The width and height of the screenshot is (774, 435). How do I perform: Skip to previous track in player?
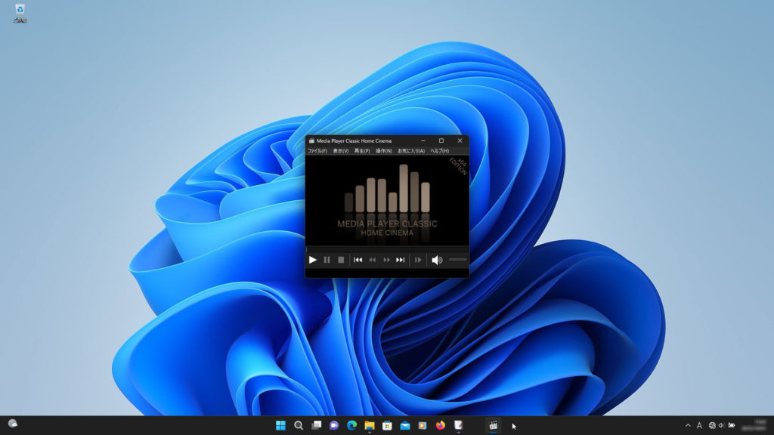pos(358,260)
